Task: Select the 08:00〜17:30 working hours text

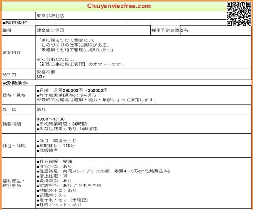Action: (x=51, y=119)
